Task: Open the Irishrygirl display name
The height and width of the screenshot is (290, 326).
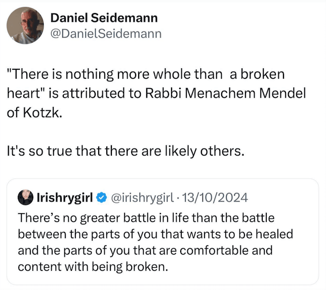Action: coord(65,198)
